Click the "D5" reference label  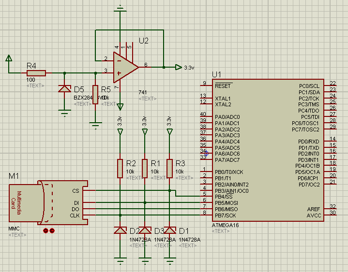79,89
